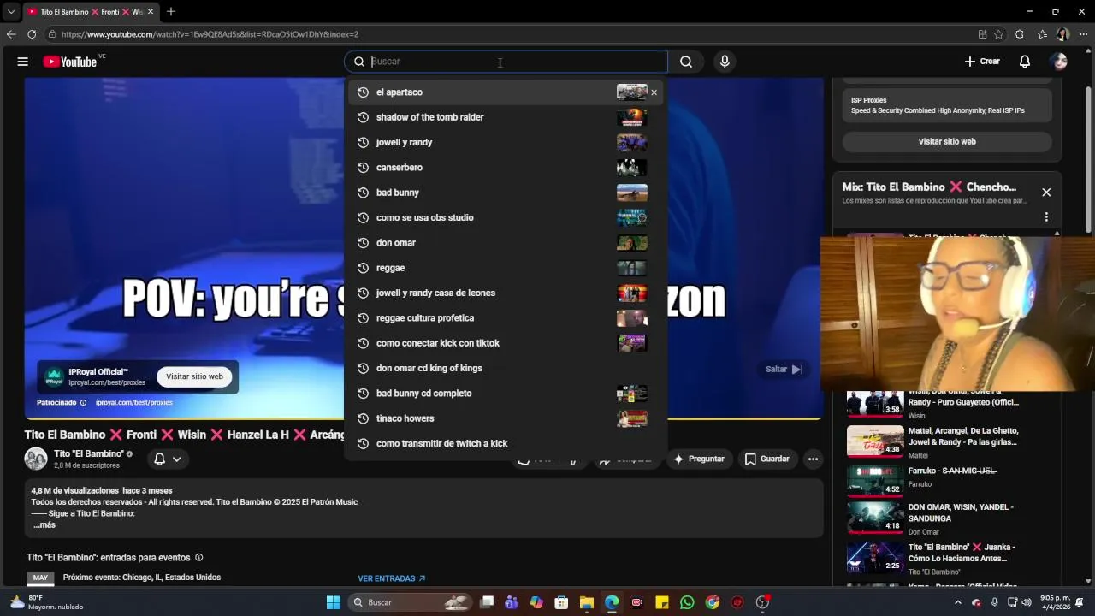This screenshot has width=1095, height=616.
Task: Add page to favorites star icon
Action: (998, 34)
